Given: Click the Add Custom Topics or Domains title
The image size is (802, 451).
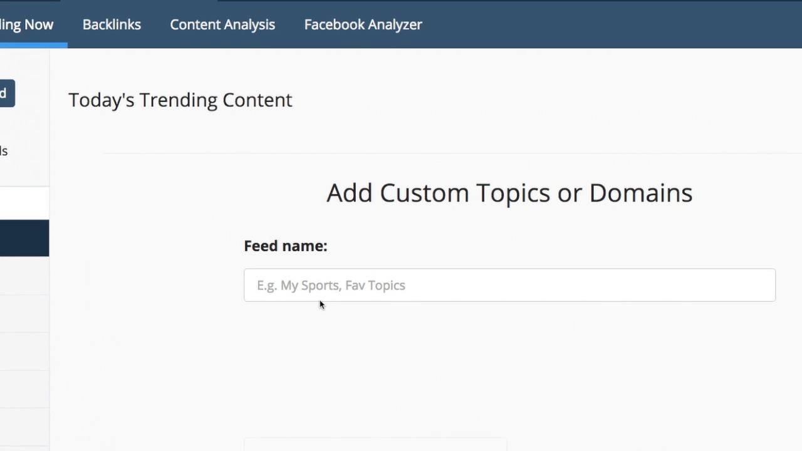Looking at the screenshot, I should pos(509,193).
